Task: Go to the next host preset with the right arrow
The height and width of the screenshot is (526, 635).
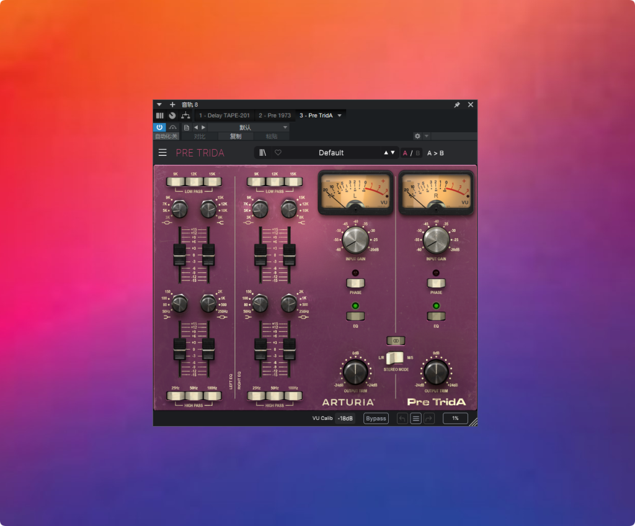Action: click(203, 127)
